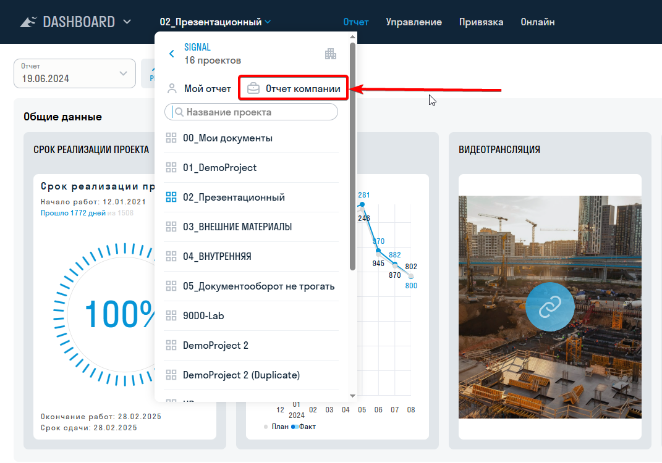Go to the Онлайн tab
Viewport: 662px width, 463px height.
coord(537,22)
